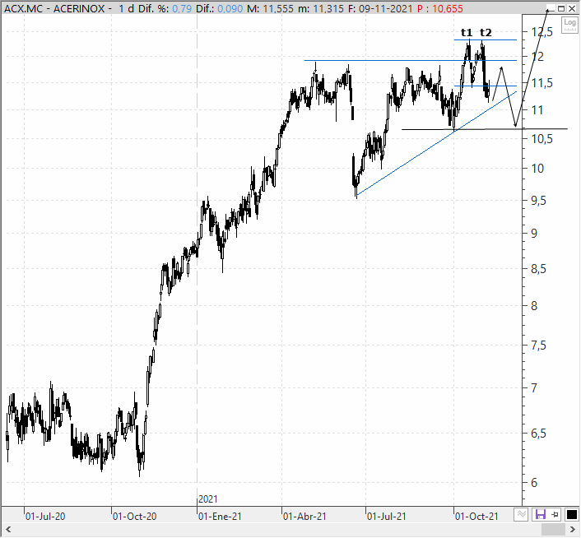Click the 9,5 price axis label
The height and width of the screenshot is (538, 581).
[538, 201]
